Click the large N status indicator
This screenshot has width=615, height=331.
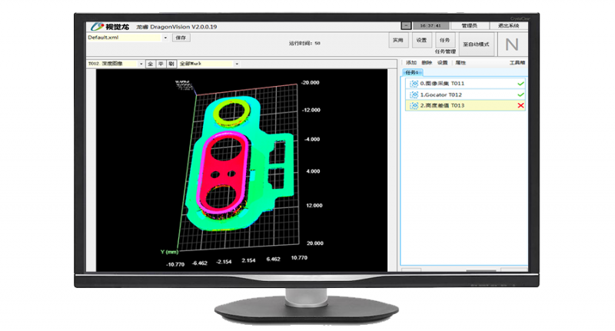(x=511, y=44)
